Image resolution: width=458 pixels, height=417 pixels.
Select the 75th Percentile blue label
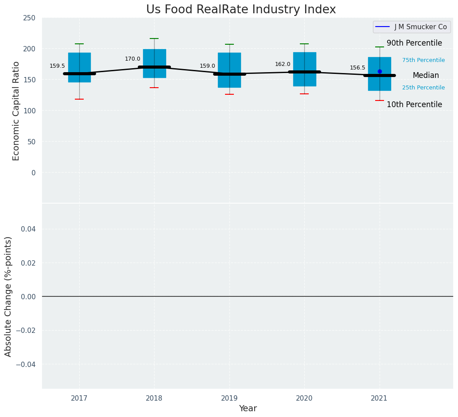pyautogui.click(x=423, y=60)
